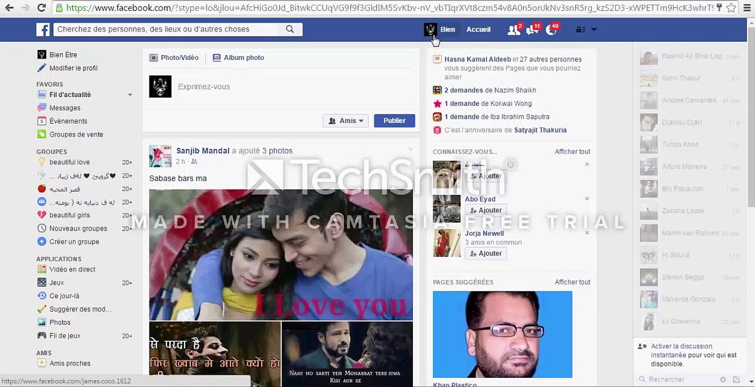This screenshot has height=387, width=755.
Task: Open friend requests icon in top bar
Action: point(514,30)
